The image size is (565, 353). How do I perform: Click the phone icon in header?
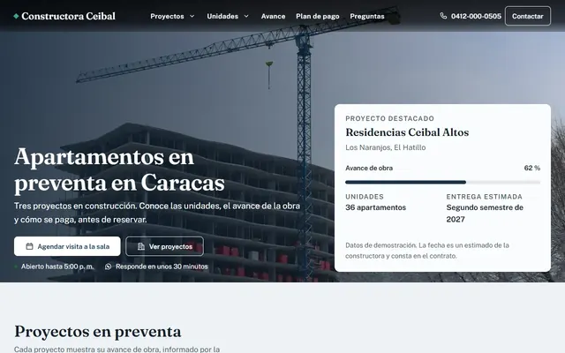click(443, 16)
